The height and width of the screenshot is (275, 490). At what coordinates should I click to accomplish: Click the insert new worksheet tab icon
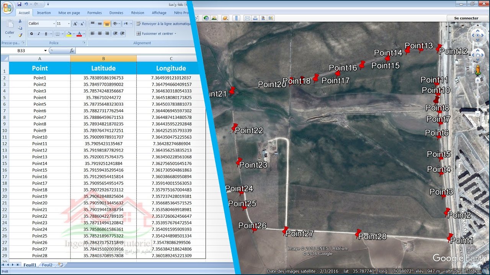(60, 265)
